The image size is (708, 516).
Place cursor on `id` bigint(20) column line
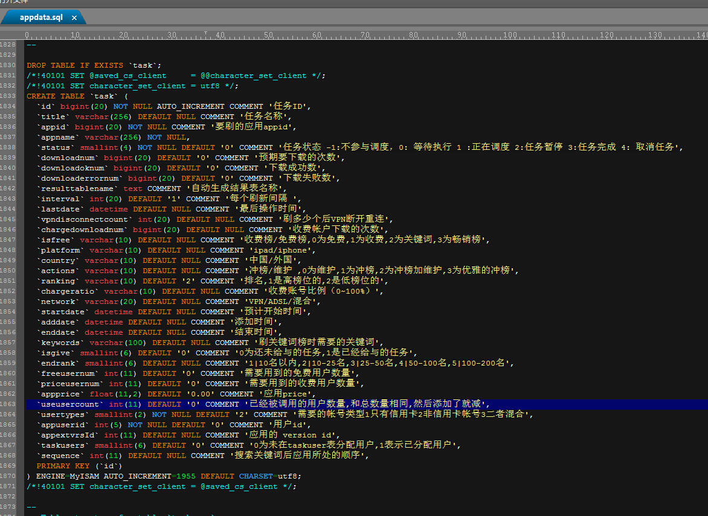174,106
